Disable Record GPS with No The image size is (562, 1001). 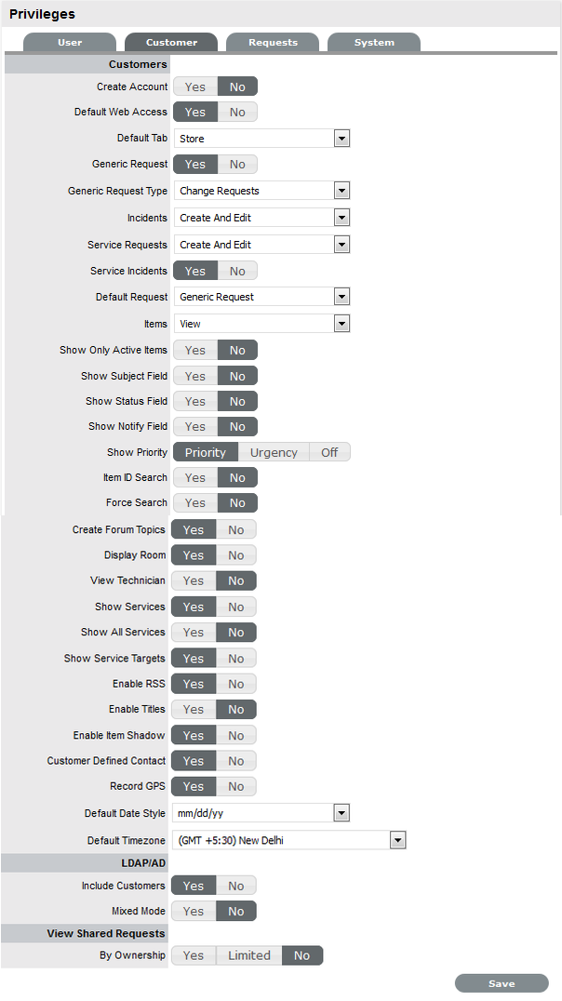click(x=236, y=786)
